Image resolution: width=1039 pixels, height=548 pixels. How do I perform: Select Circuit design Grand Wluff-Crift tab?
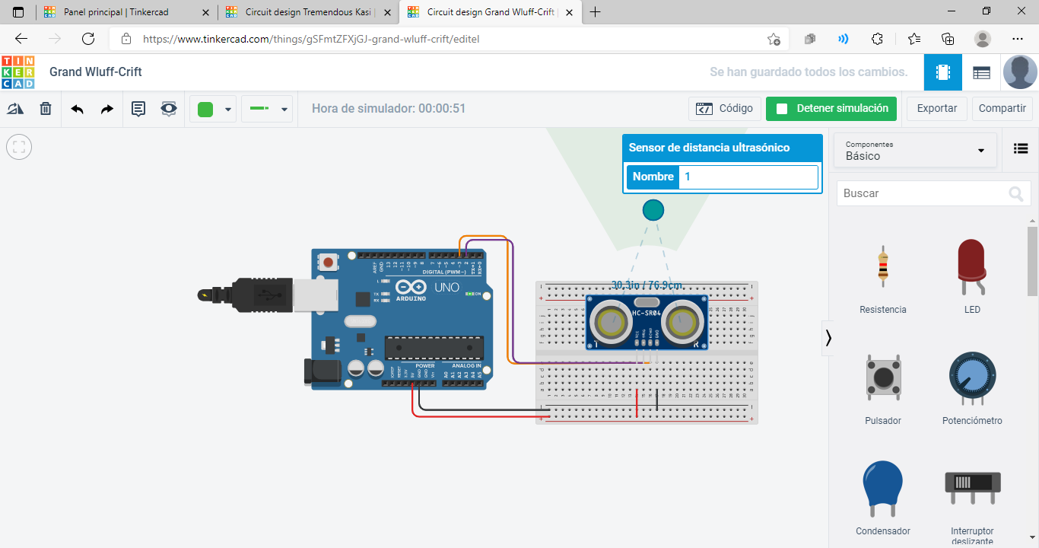click(490, 12)
